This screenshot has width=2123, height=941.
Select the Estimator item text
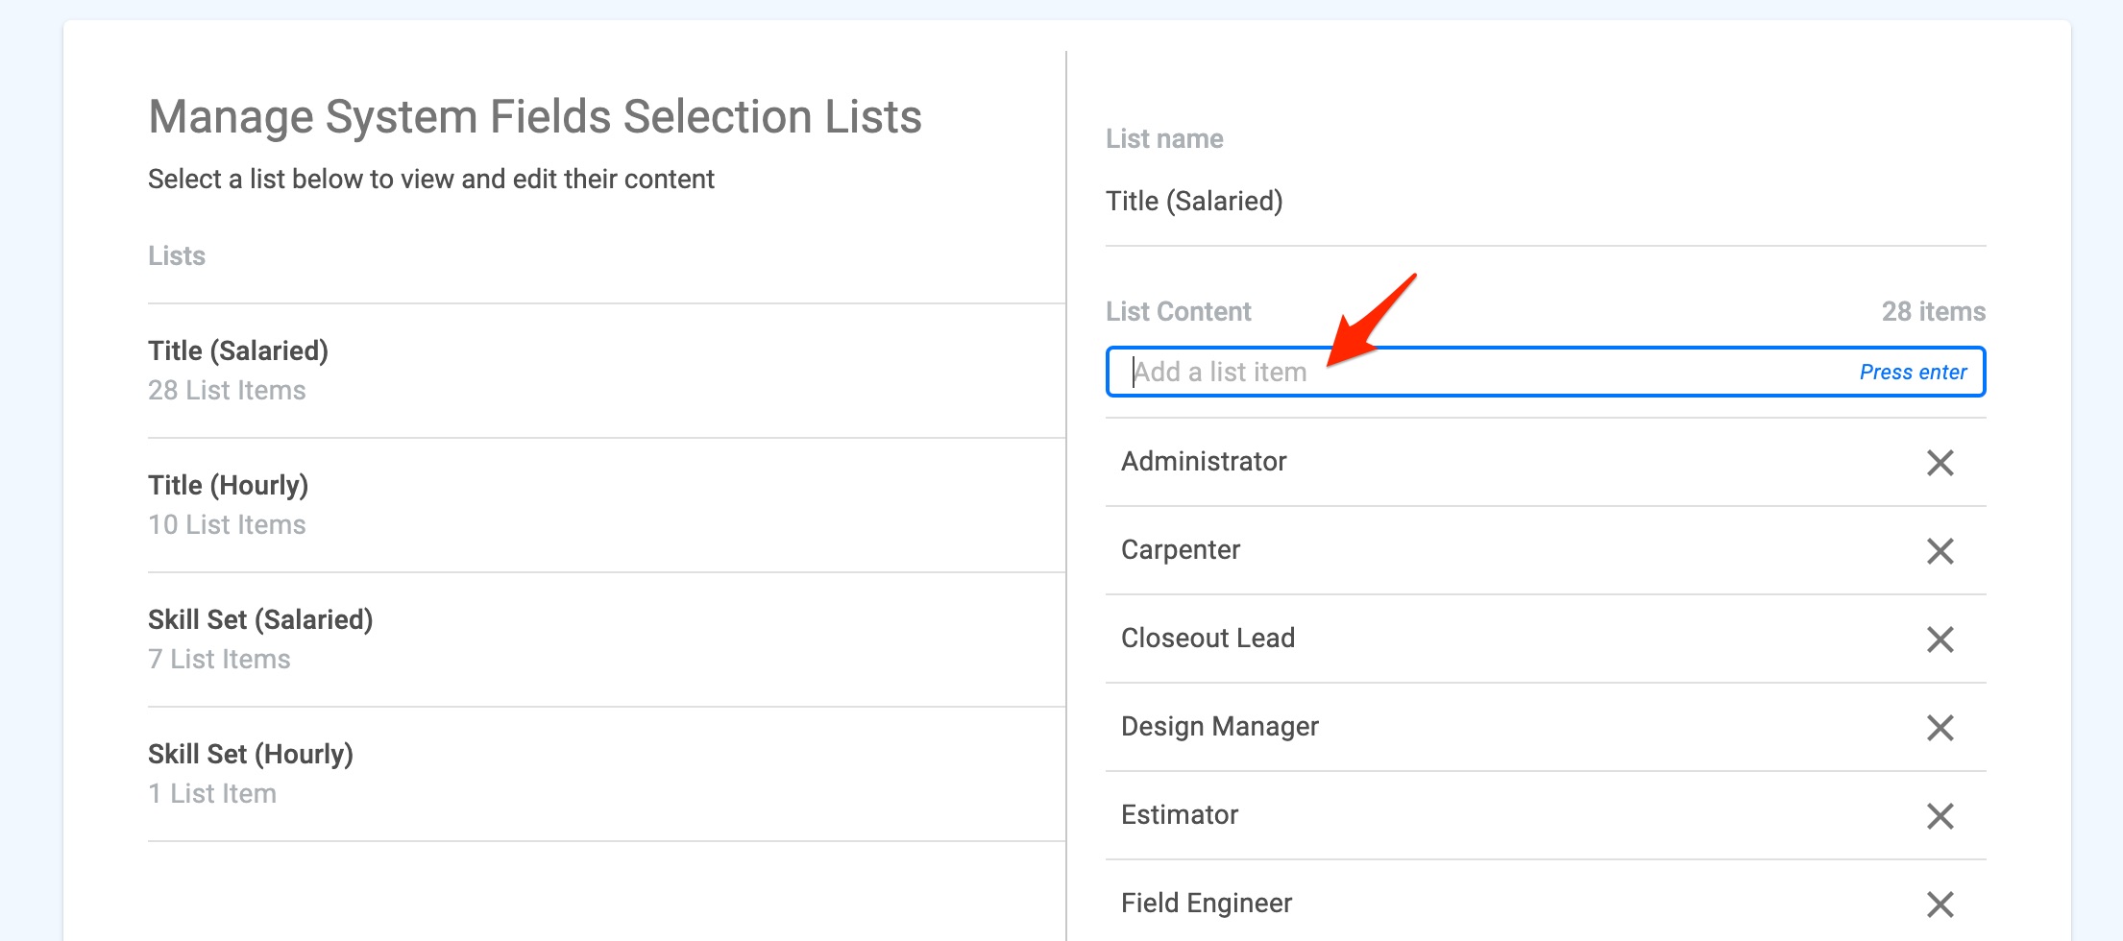1180,815
